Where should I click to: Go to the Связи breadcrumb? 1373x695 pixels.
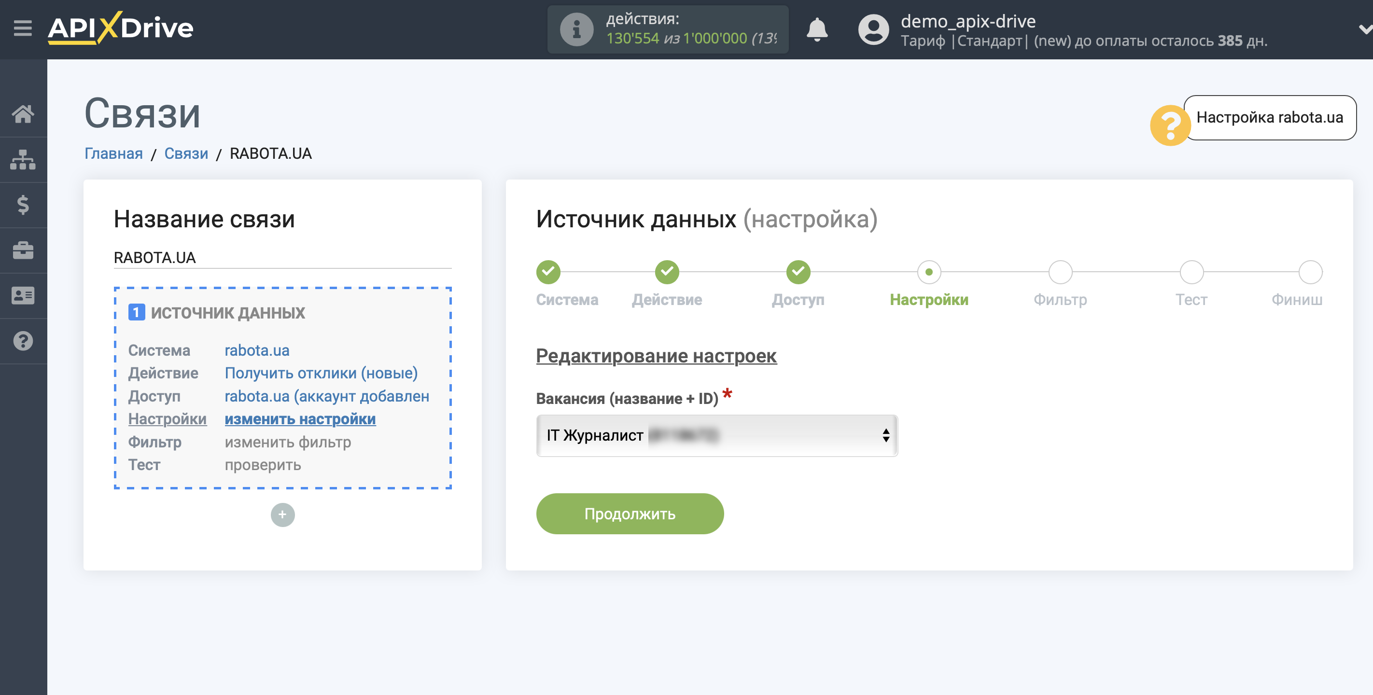point(186,153)
